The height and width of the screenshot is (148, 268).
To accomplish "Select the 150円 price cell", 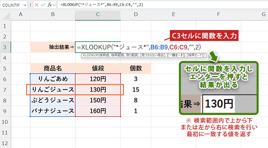I will point(98,100).
